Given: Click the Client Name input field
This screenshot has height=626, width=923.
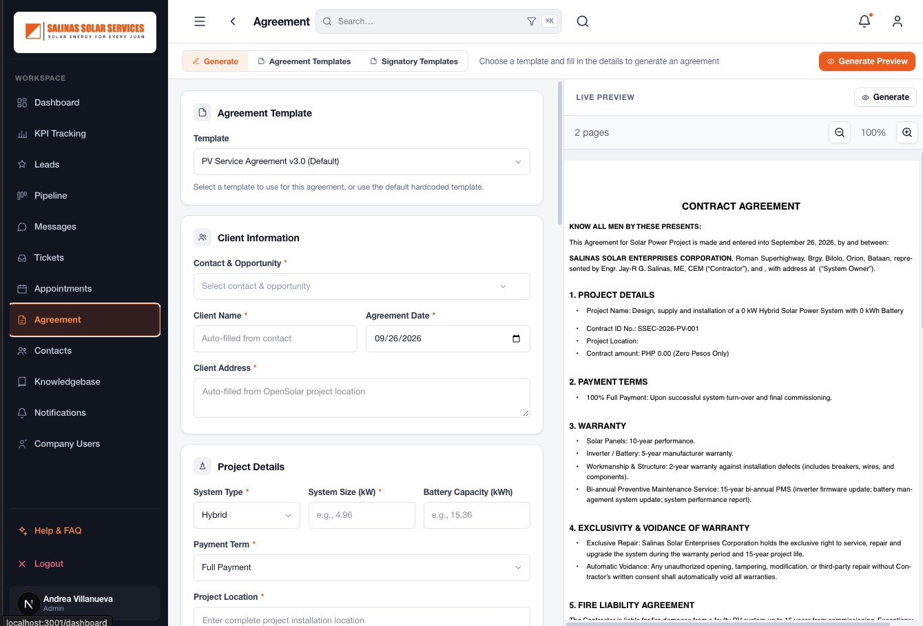Looking at the screenshot, I should 276,339.
